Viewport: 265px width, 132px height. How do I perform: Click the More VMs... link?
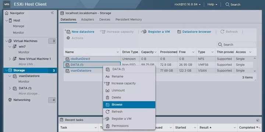point(27,64)
